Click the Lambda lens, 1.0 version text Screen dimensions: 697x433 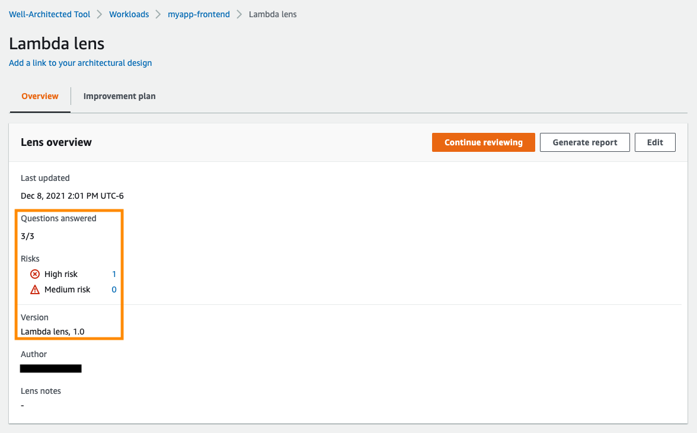pos(52,332)
